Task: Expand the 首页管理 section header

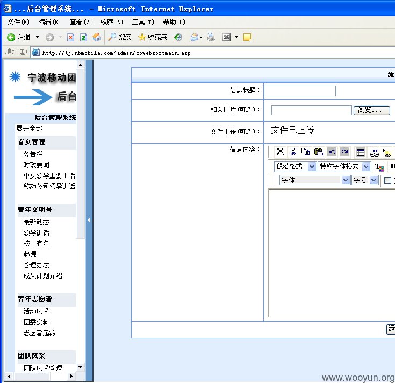Action: click(47, 142)
